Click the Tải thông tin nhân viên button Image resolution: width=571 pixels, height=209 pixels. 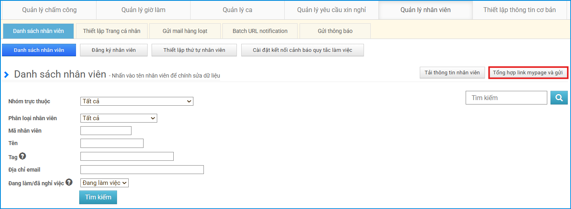point(452,73)
